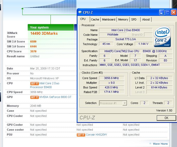This screenshot has width=177, height=147.
Task: Click the GET IT badge beside NVIDIA GeForce 8800 GT
Action: coord(34,97)
